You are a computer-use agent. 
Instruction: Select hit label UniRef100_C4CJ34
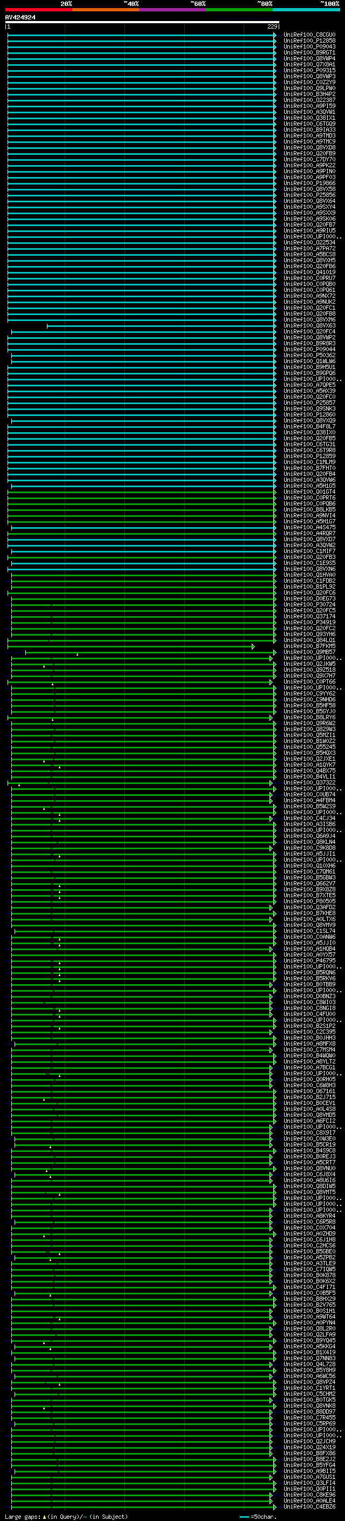click(309, 818)
